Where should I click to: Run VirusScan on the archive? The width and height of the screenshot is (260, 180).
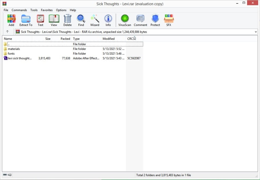125,18
